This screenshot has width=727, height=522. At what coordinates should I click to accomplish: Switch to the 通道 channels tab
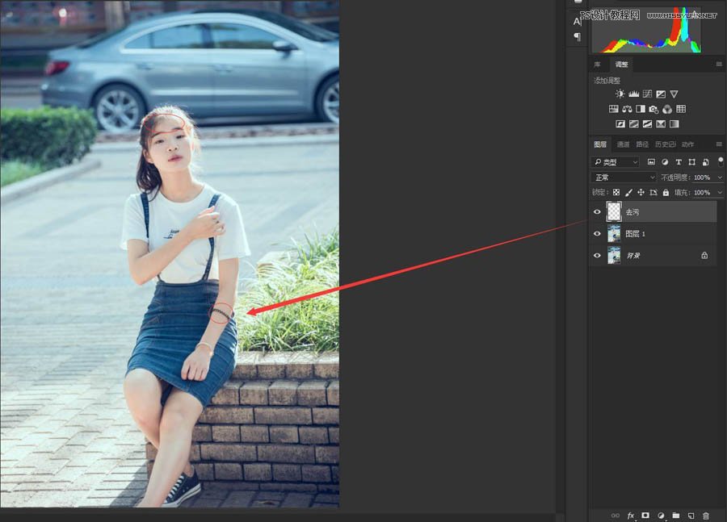[x=622, y=144]
